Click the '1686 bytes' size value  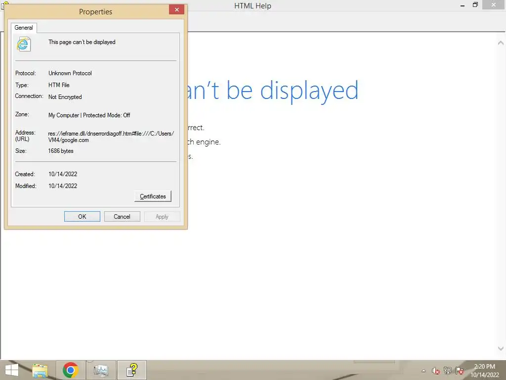tap(61, 151)
